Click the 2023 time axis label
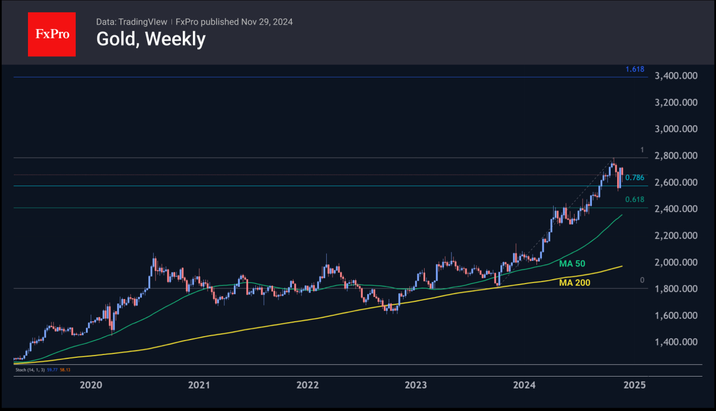716x411 pixels. click(x=416, y=385)
